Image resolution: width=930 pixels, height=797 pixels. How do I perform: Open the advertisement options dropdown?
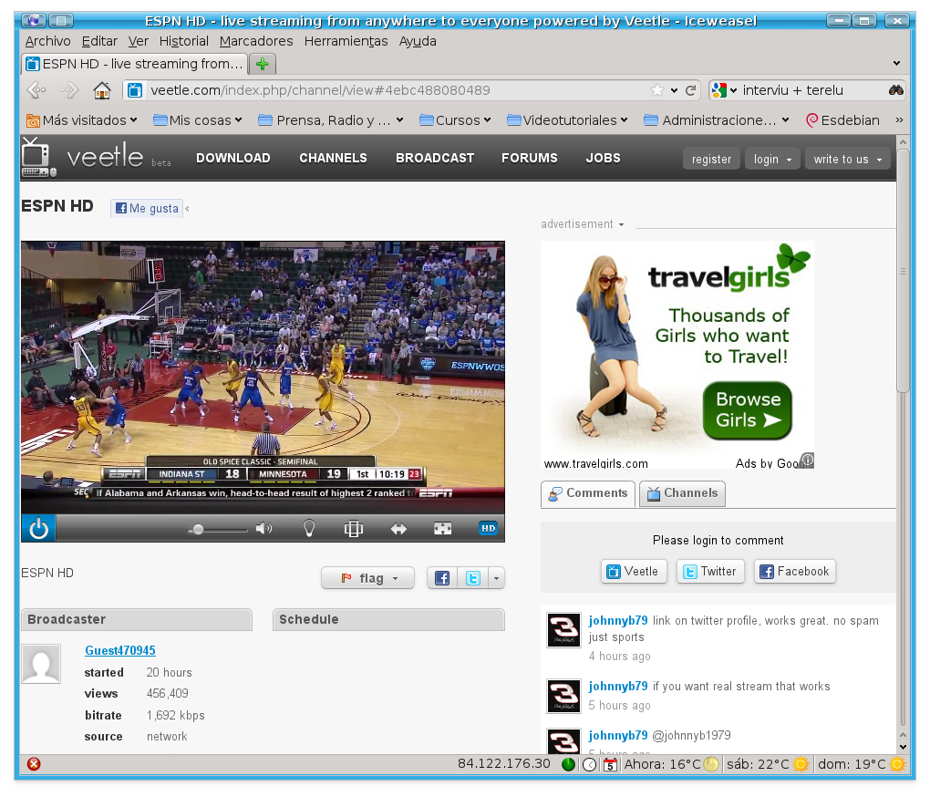(x=622, y=224)
